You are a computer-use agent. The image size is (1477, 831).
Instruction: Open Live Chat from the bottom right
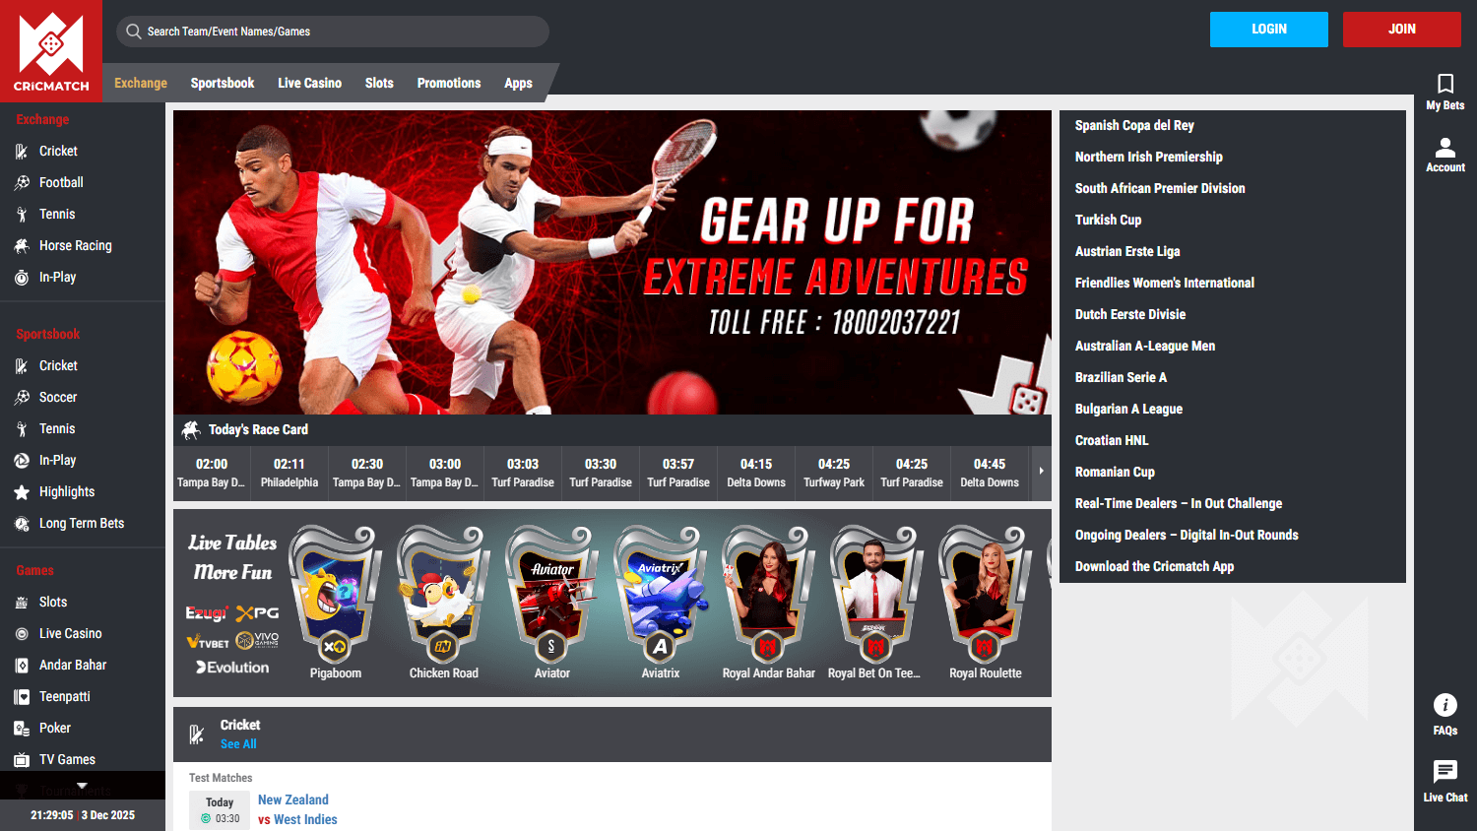click(x=1445, y=777)
